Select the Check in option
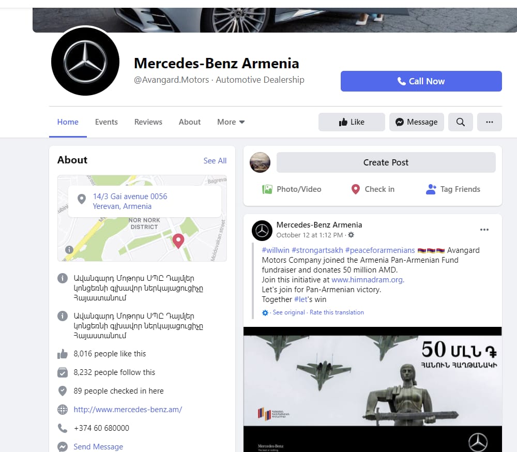Viewport: 517px width, 452px height. tap(372, 189)
